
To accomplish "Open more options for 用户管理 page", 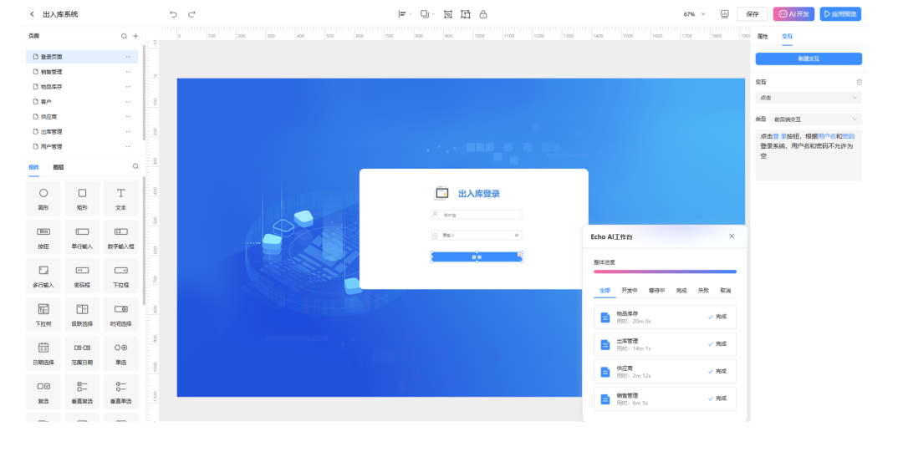I will pyautogui.click(x=129, y=146).
